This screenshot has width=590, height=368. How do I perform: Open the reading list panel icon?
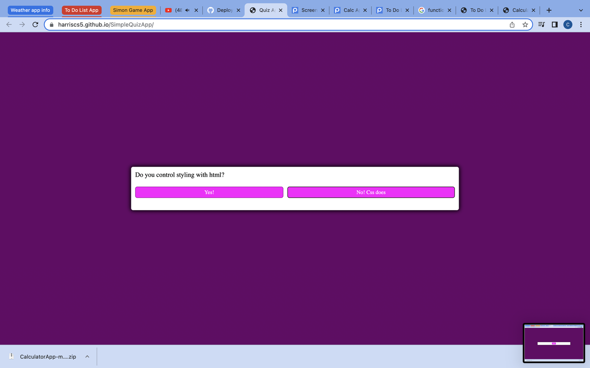541,24
